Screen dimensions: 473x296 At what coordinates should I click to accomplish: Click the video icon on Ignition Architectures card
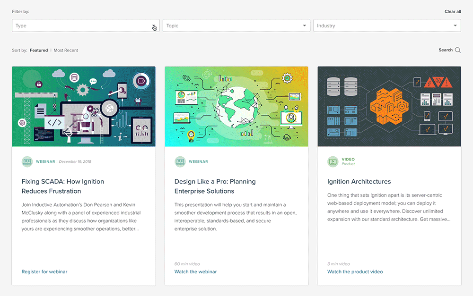(x=333, y=161)
